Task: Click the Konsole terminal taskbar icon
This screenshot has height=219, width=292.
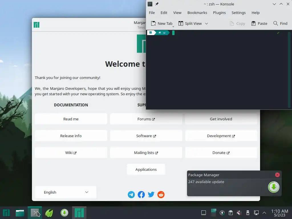Action: tap(35, 213)
